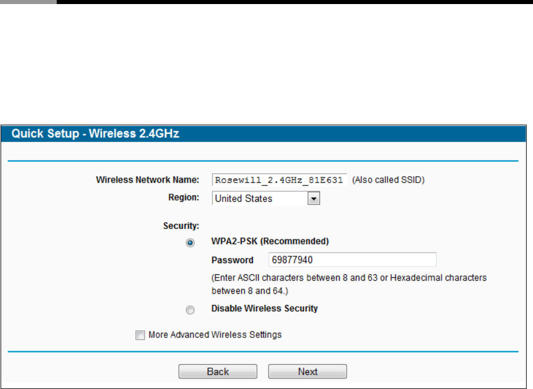Click the Back button

tap(218, 371)
